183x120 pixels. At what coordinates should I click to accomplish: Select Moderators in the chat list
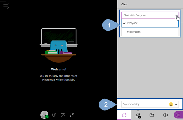coord(150,32)
